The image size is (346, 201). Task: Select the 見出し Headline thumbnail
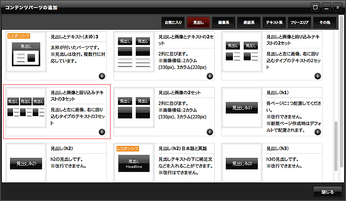pos(134,163)
